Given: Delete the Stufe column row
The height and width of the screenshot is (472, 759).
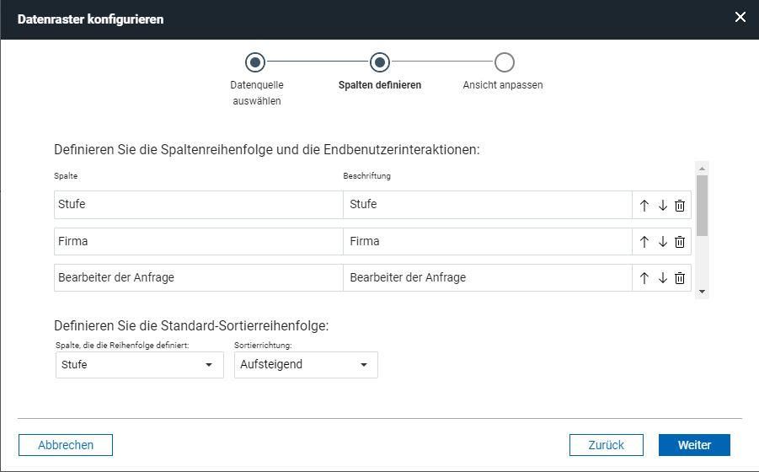Looking at the screenshot, I should (x=680, y=206).
